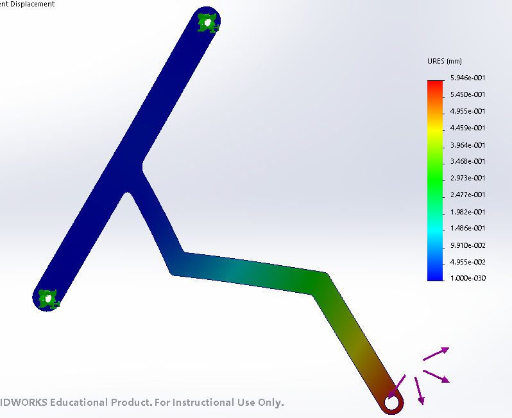This screenshot has width=512, height=418.
Task: Select the green fixture symbol at bottom-left hole
Action: [x=48, y=299]
